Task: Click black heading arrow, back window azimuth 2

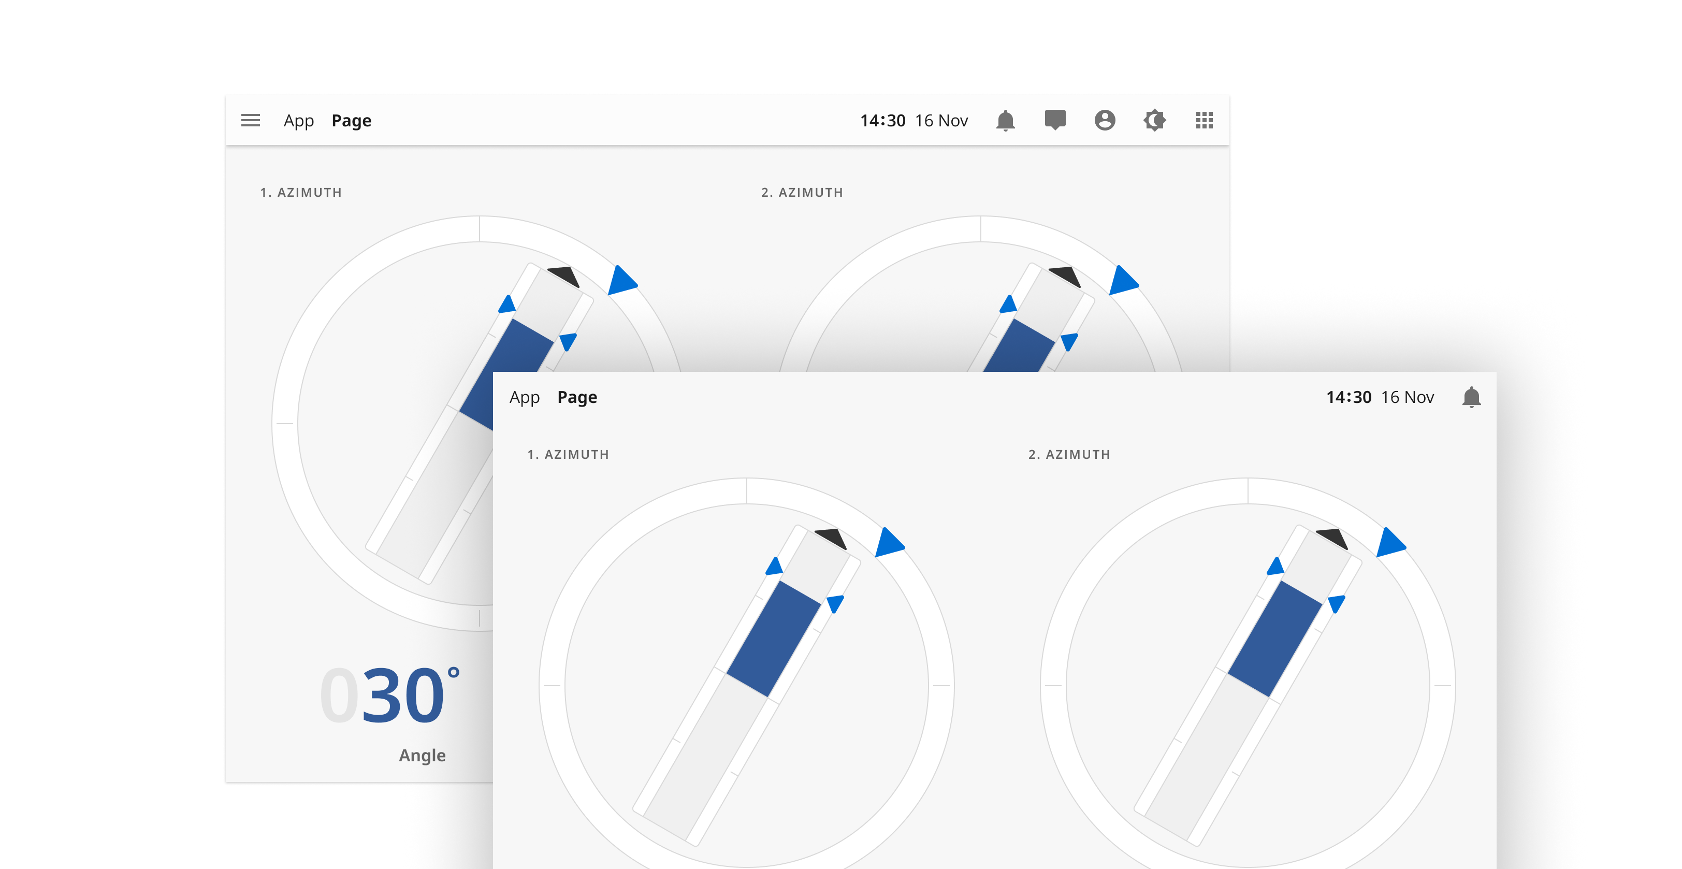Action: [x=1067, y=276]
